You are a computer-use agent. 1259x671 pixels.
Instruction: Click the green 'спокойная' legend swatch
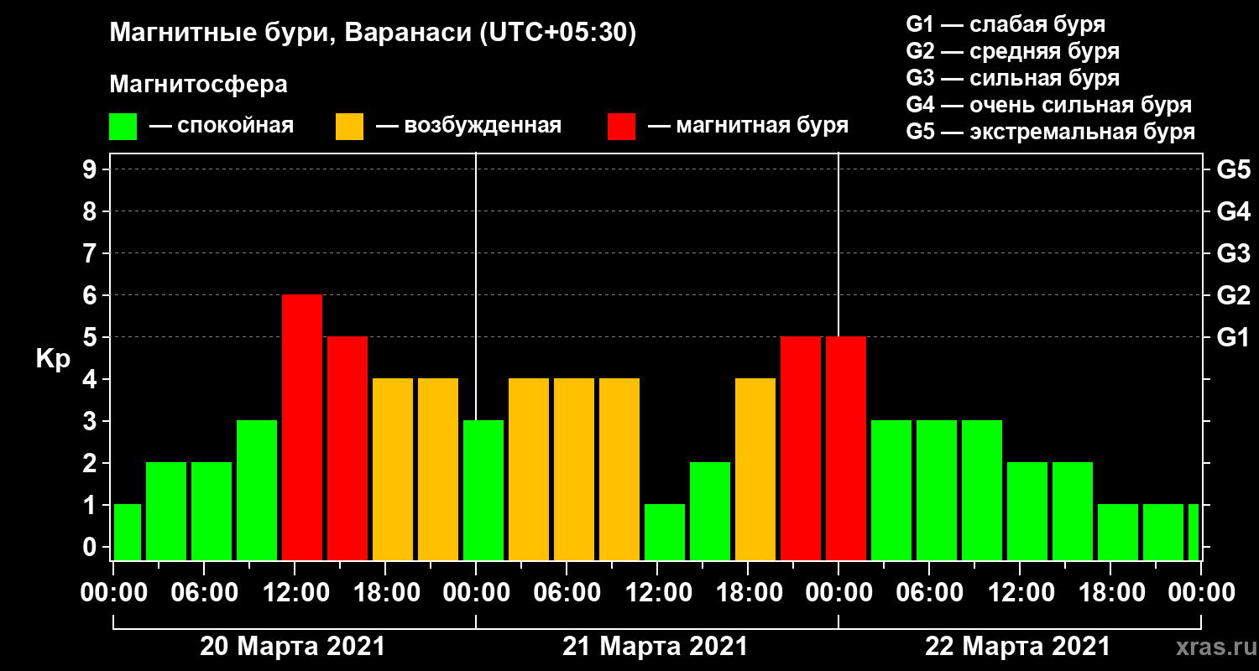point(123,127)
